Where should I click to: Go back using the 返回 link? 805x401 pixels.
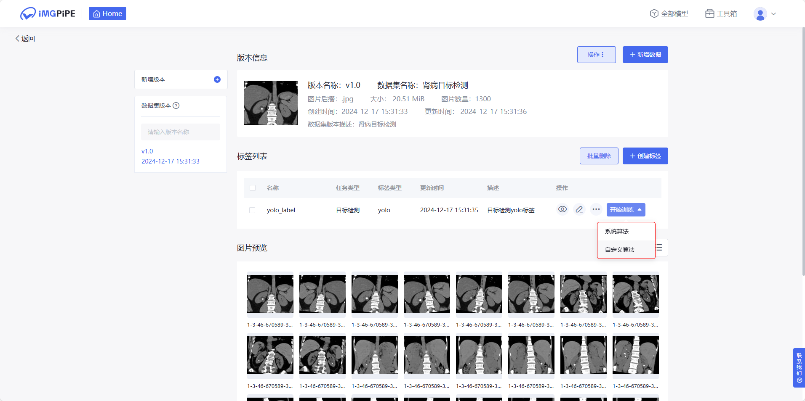tap(25, 38)
